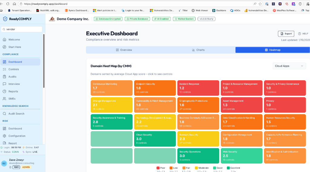
Task: Open the Web Security tile
Action: 242,156
